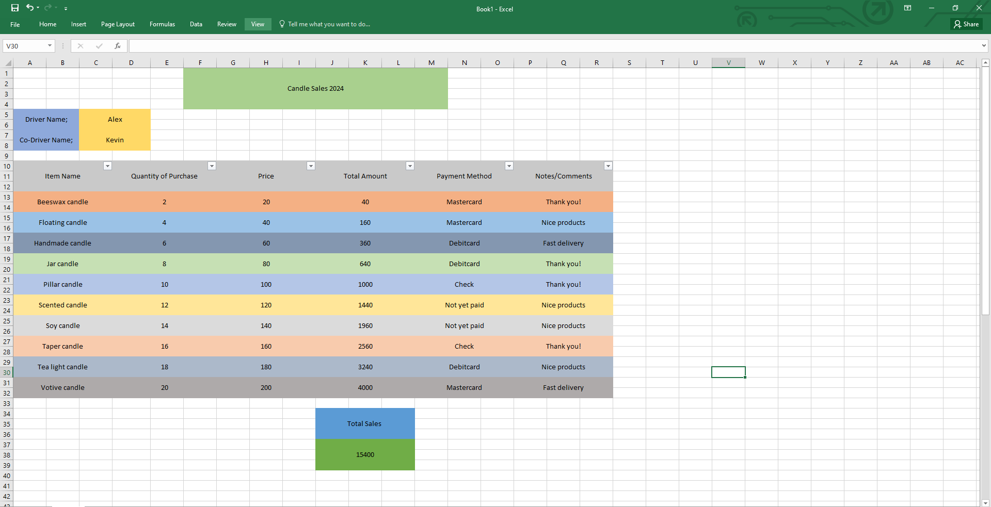Click the Share button
Image resolution: width=991 pixels, height=507 pixels.
click(x=966, y=24)
